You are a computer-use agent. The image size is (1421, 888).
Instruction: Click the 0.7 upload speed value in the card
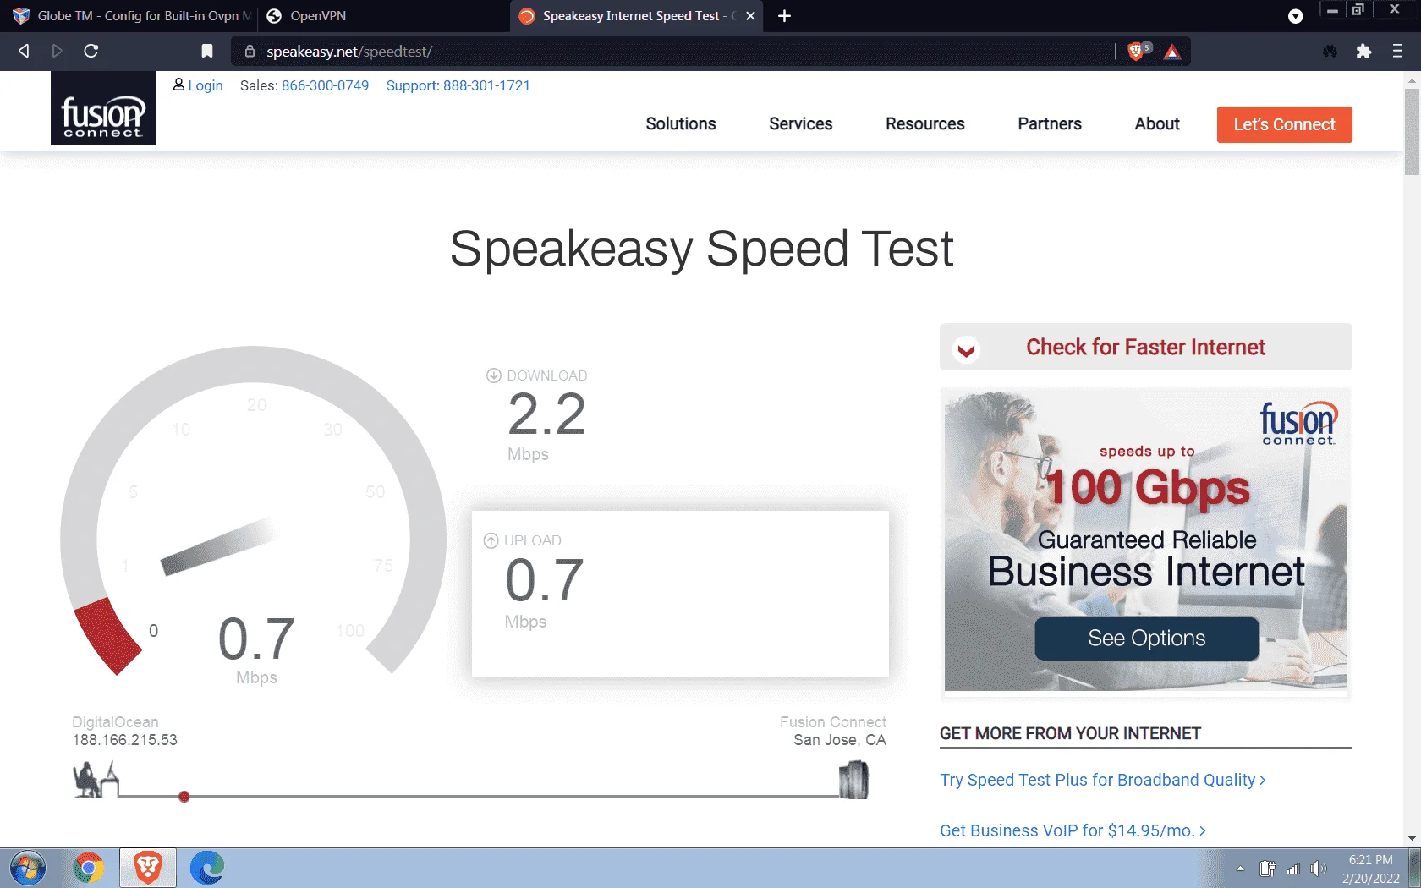545,580
